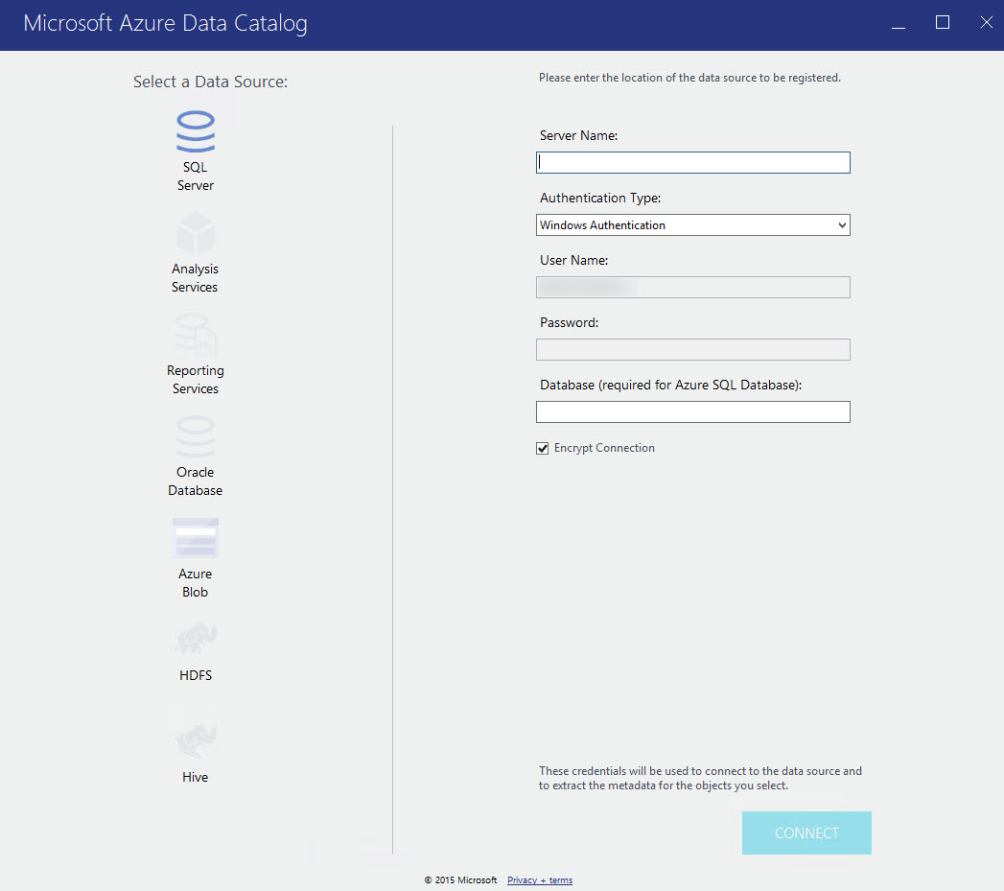Click the User Name field

(x=692, y=287)
